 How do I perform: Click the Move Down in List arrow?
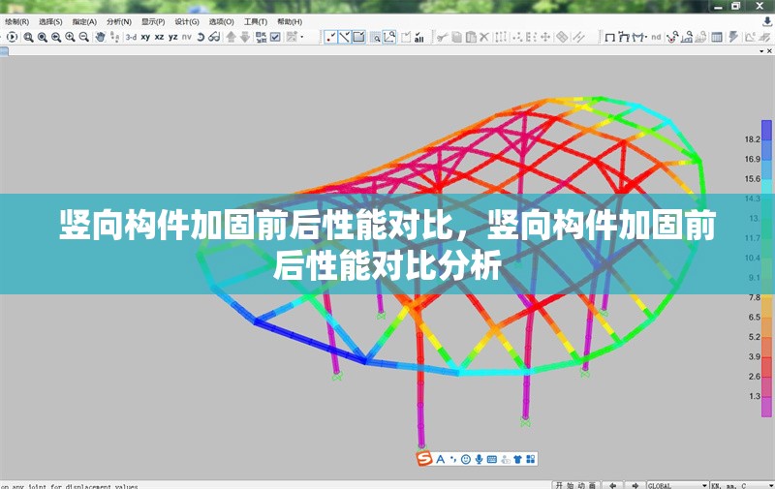click(245, 37)
